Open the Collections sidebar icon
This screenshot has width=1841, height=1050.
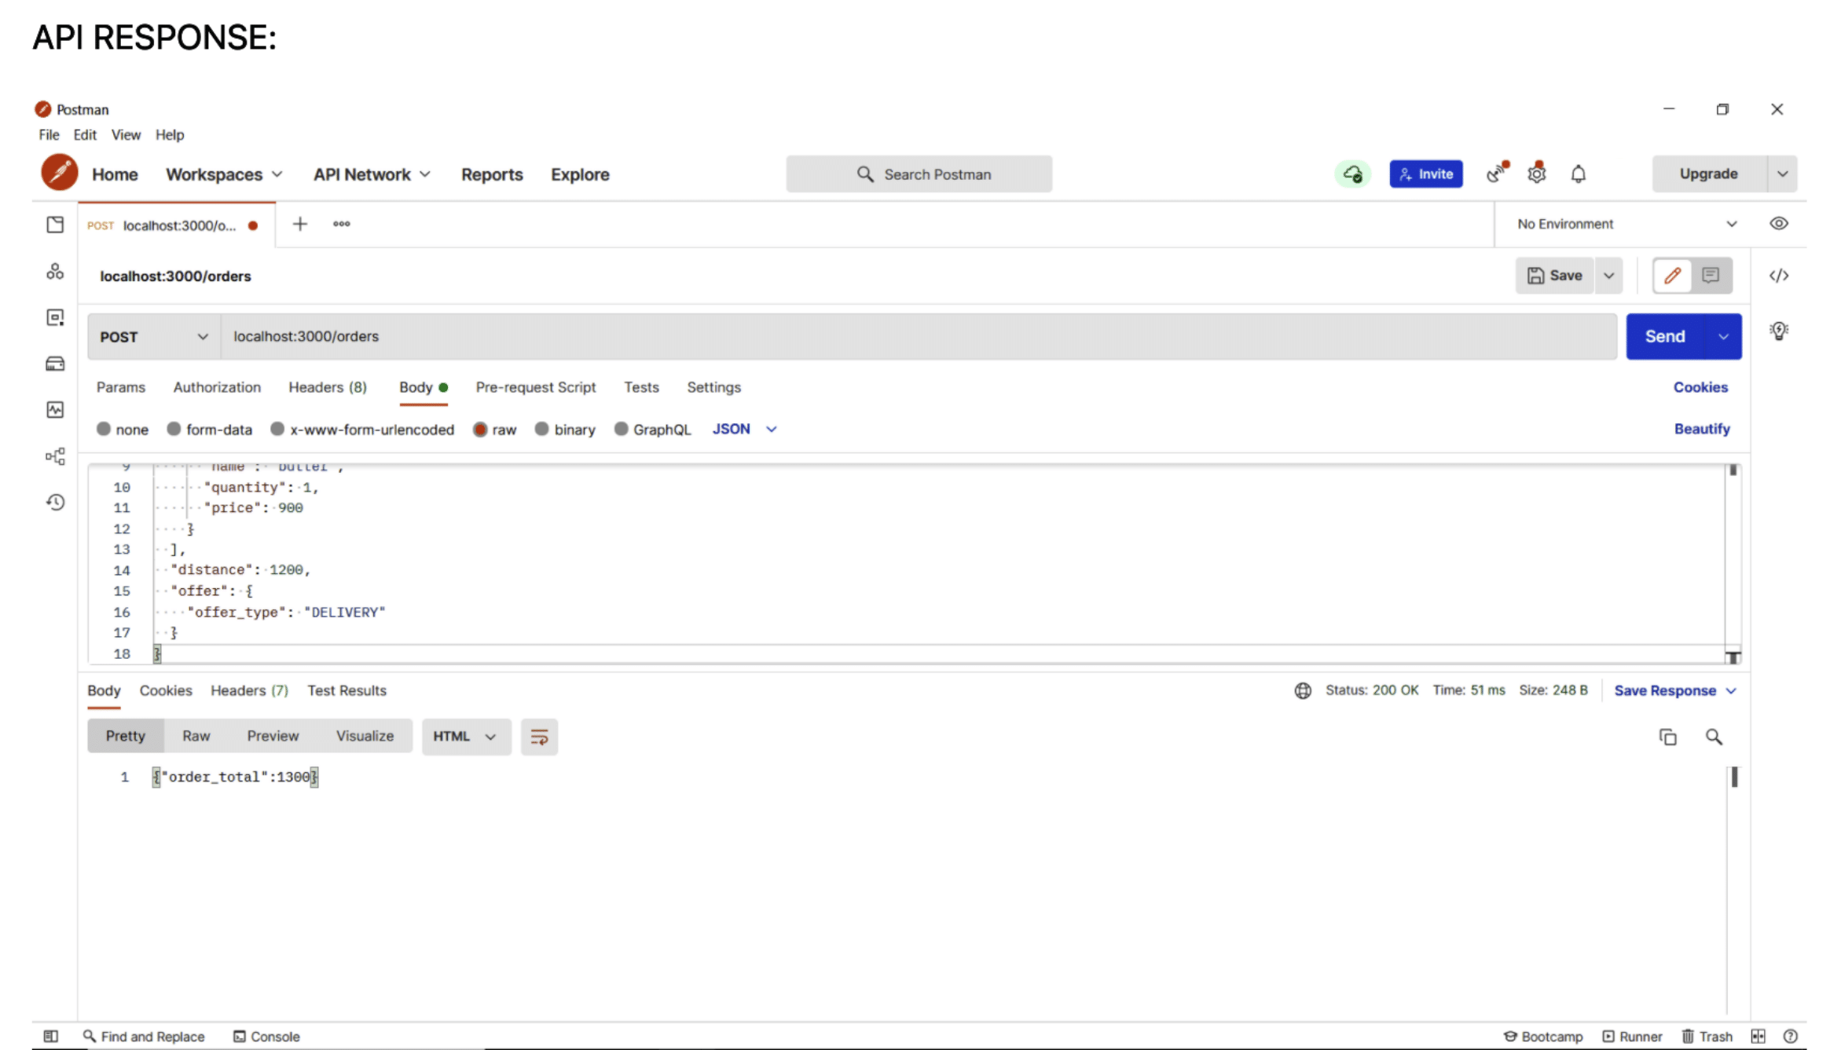click(55, 225)
